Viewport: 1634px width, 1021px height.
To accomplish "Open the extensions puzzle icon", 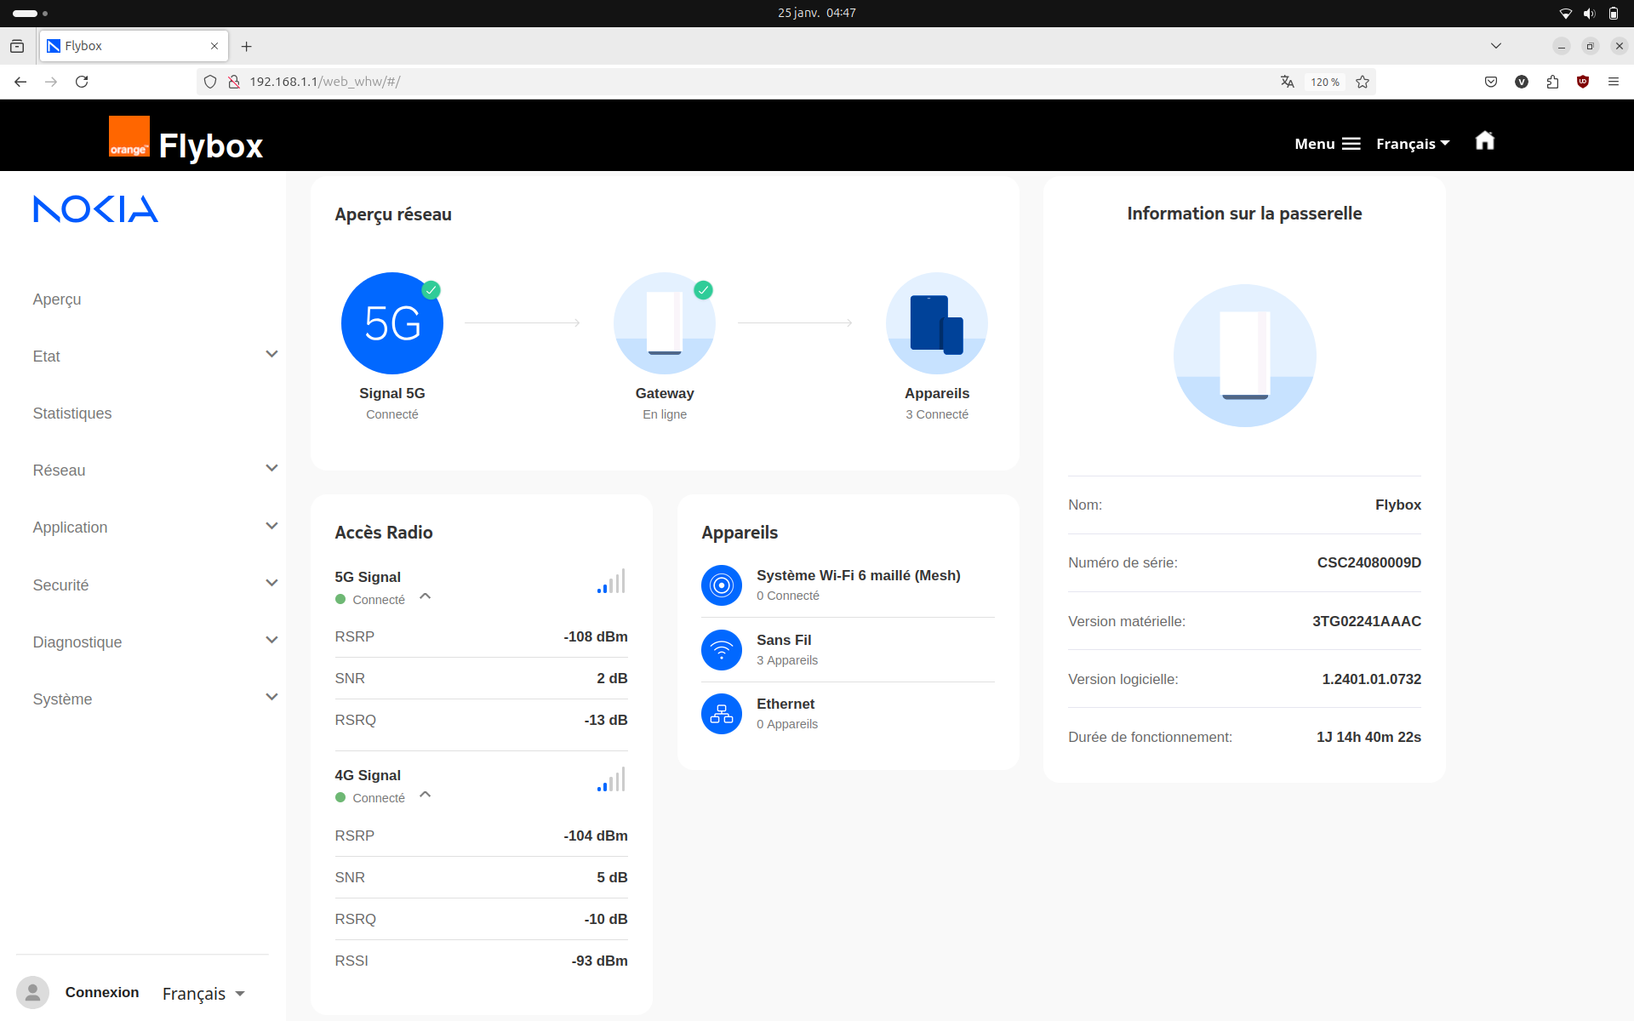I will 1552,82.
